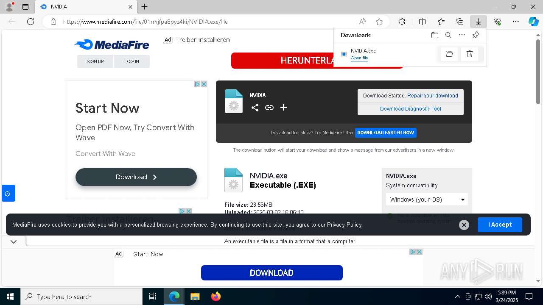The height and width of the screenshot is (305, 543).
Task: Open more options in Downloads panel
Action: click(462, 35)
